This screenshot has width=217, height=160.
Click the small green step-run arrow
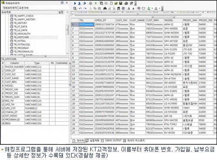[96, 3]
